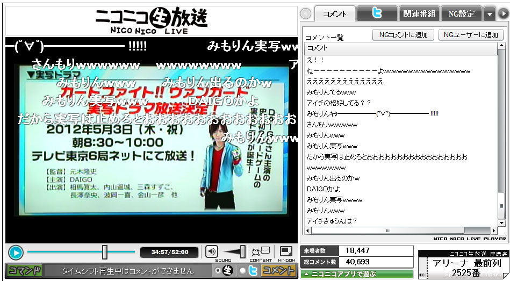
Task: Select the Twitter radio button
Action: click(x=243, y=271)
